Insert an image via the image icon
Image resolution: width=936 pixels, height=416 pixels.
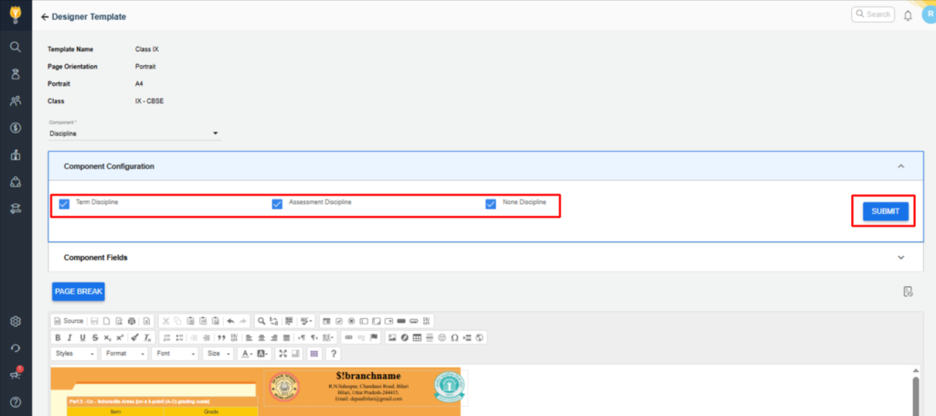[x=392, y=337]
